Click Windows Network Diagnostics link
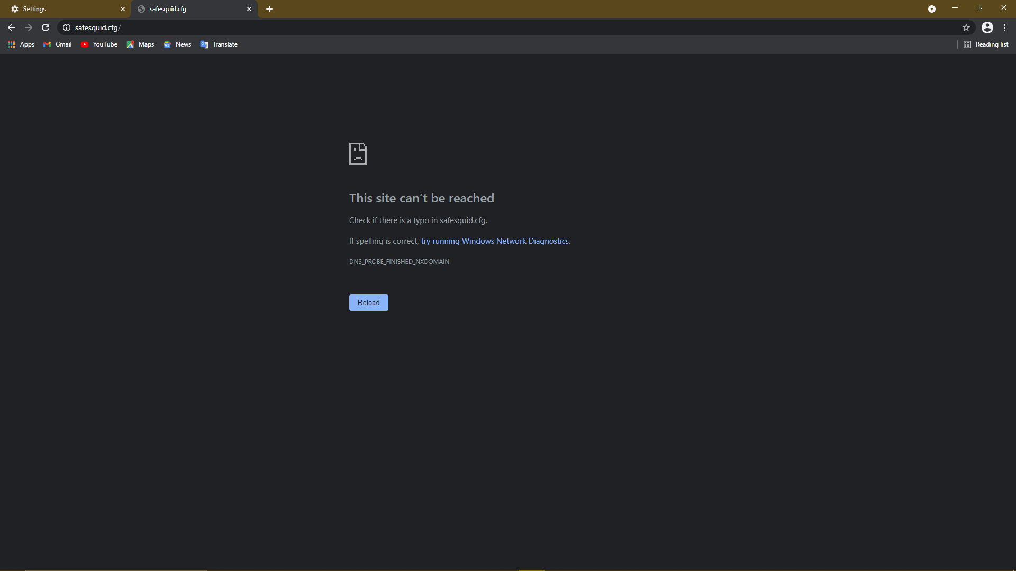This screenshot has width=1016, height=571. [495, 241]
